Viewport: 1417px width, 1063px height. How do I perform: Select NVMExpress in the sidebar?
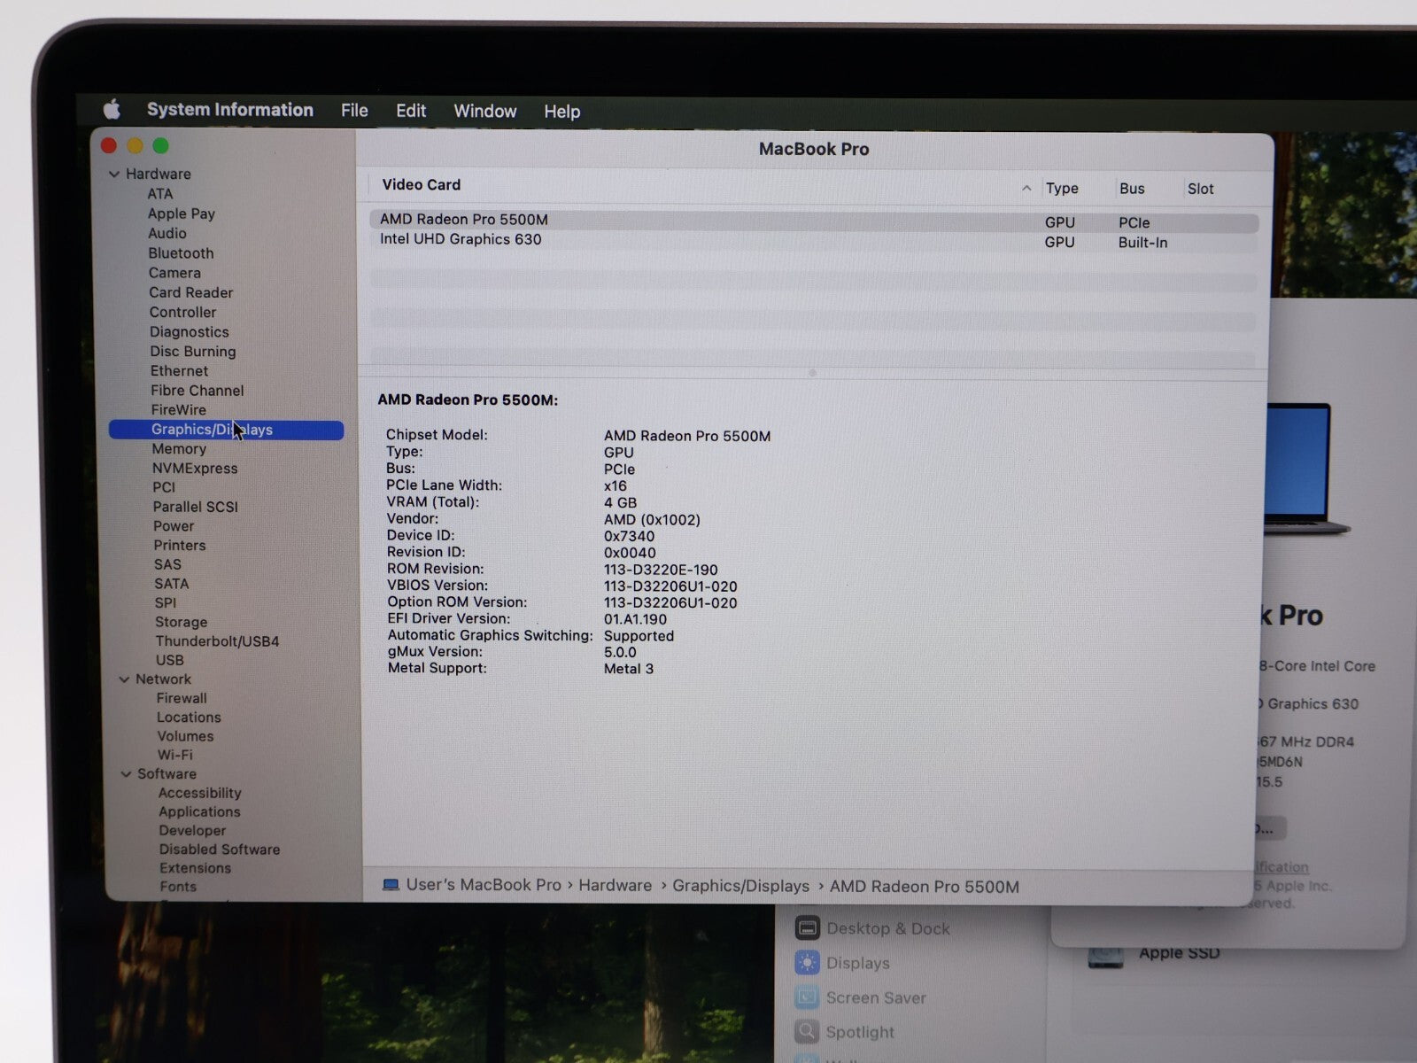(195, 469)
